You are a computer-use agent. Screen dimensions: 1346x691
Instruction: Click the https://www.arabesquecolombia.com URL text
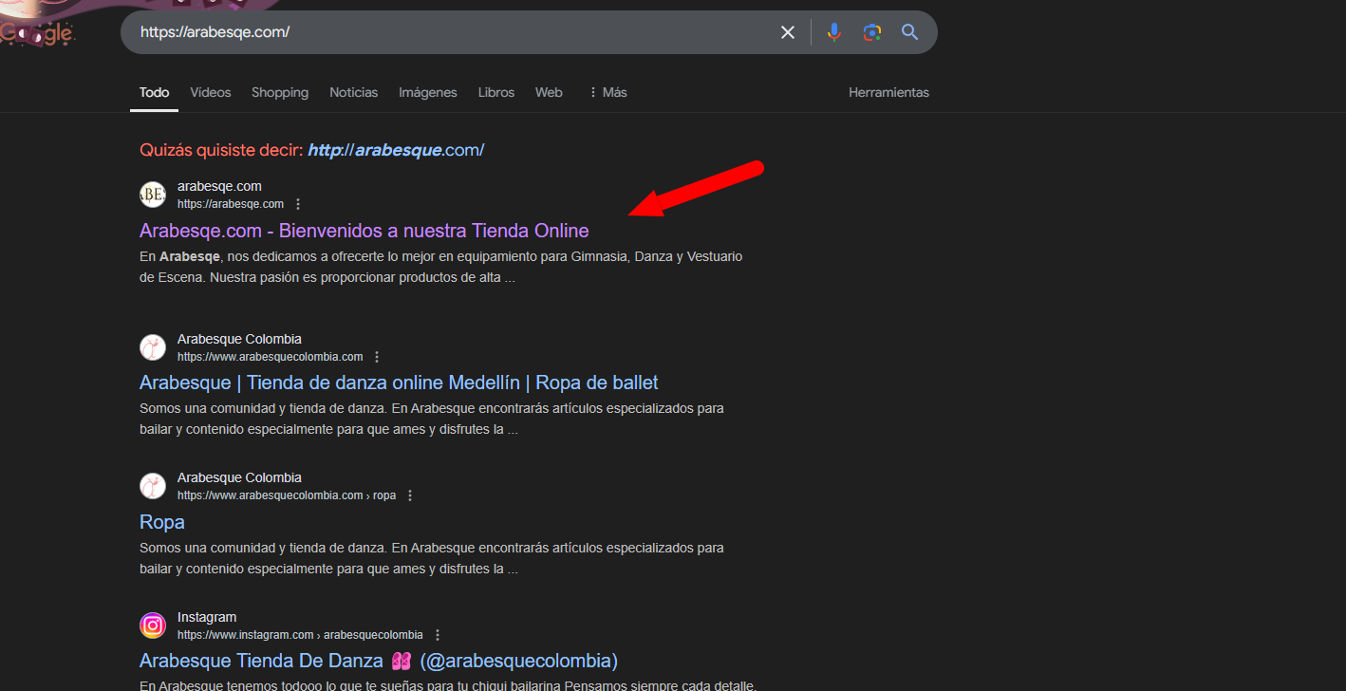271,357
